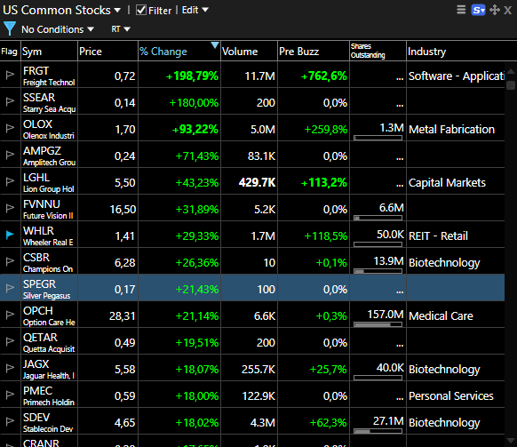Click QETAR price 0,49

(124, 343)
